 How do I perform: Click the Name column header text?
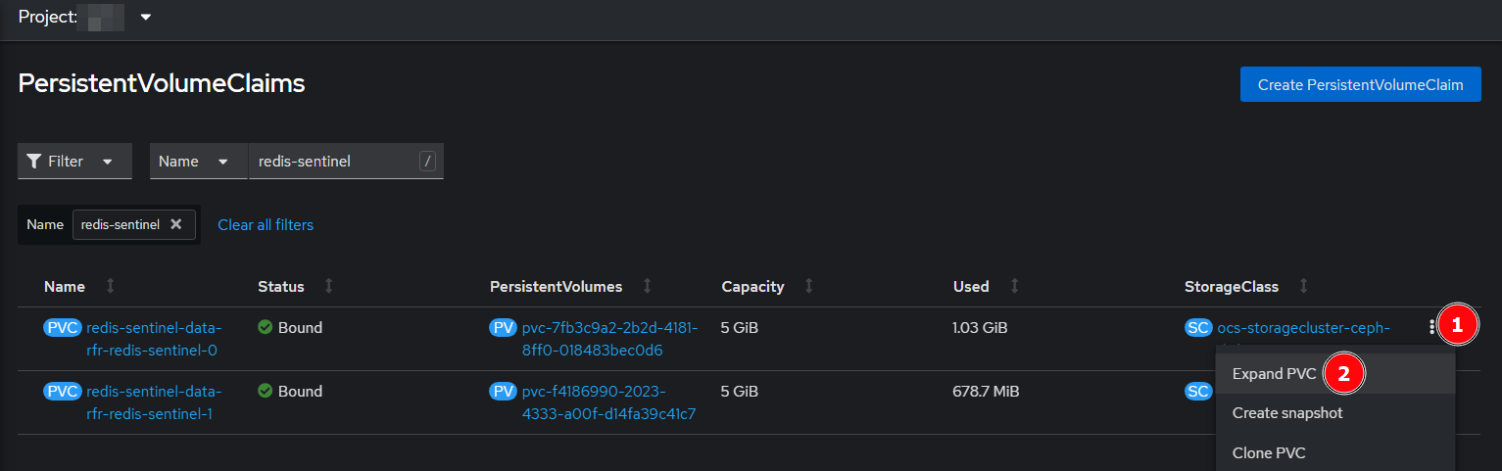point(65,287)
